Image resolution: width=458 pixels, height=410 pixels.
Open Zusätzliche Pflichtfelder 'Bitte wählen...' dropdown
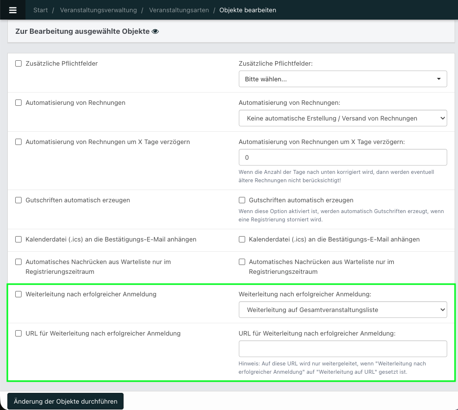pyautogui.click(x=343, y=79)
